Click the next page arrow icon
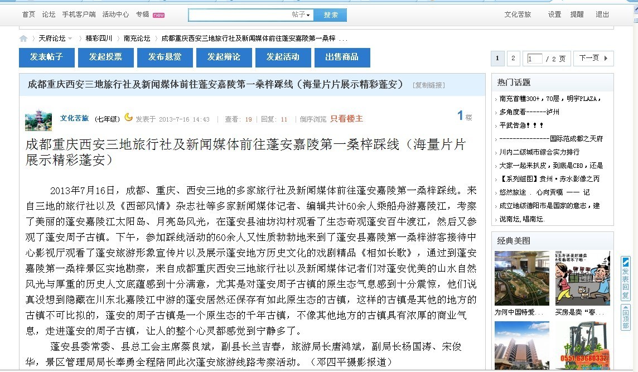This screenshot has width=638, height=372. click(606, 58)
